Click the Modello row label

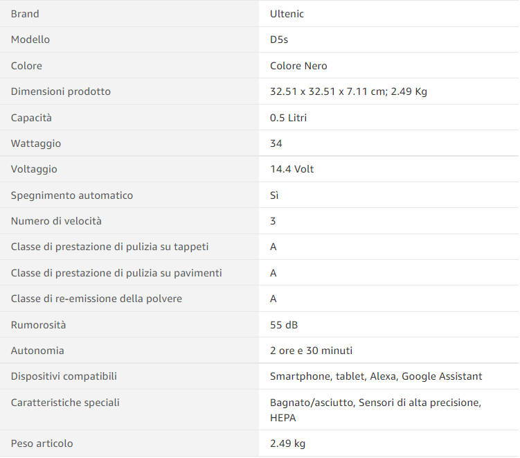pos(30,39)
